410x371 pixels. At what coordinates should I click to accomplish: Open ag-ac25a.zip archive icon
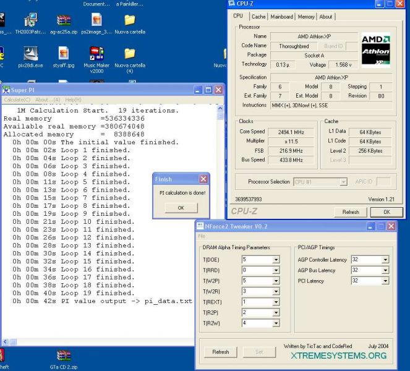(64, 23)
